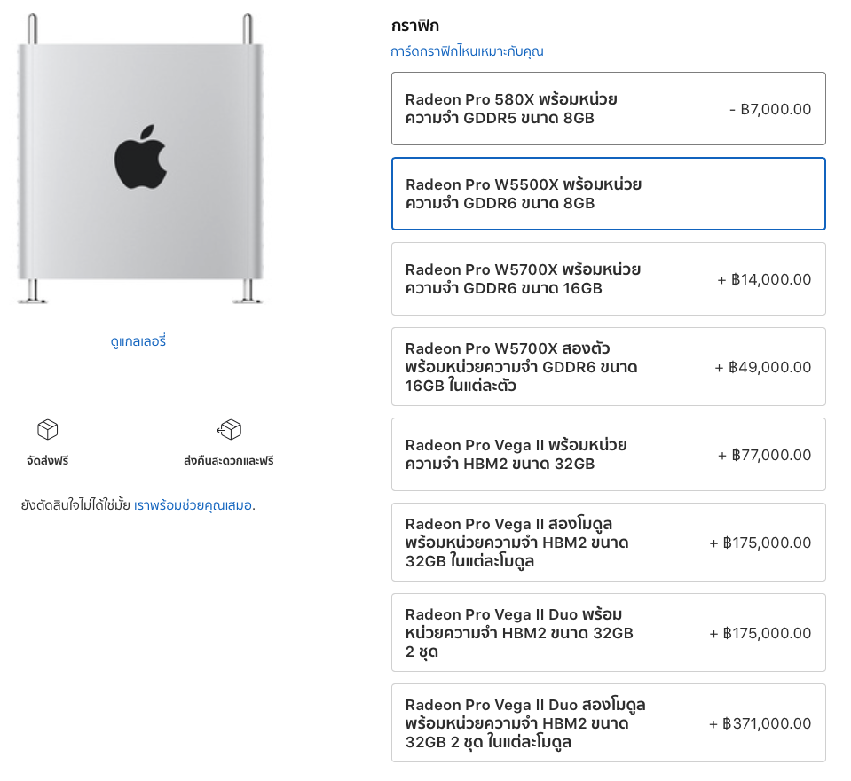The height and width of the screenshot is (781, 851).
Task: Choose two Radeon Pro Vega II Duo modules
Action: [608, 723]
